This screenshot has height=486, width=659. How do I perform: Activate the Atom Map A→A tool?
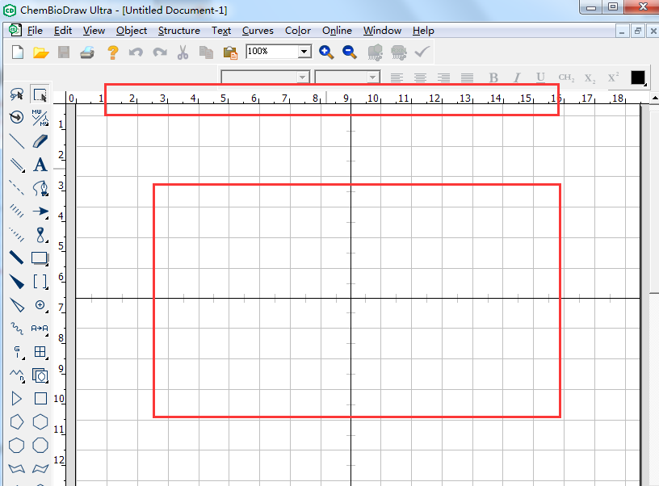pos(40,328)
